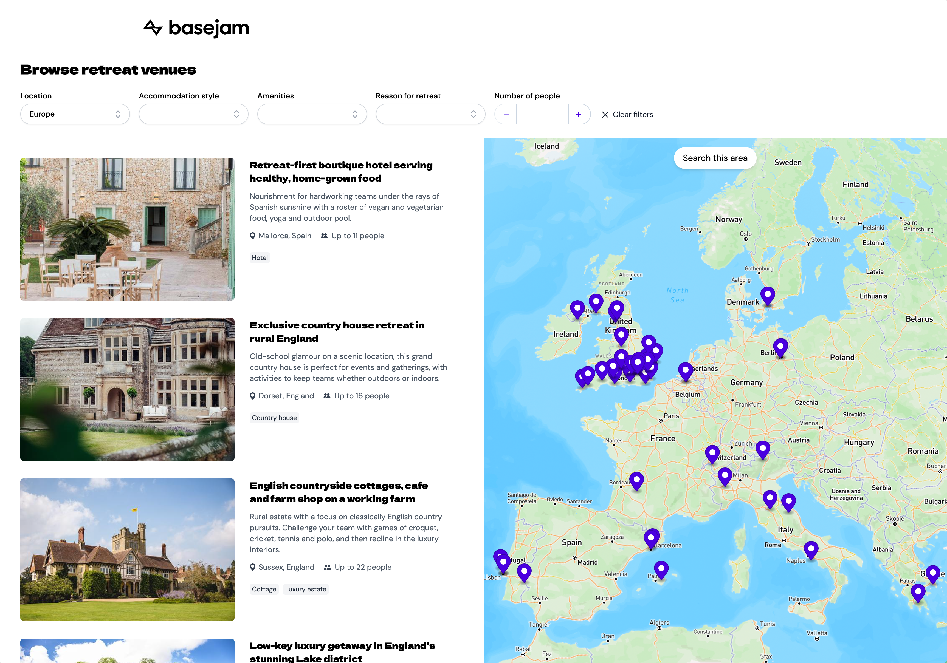Viewport: 947px width, 663px height.
Task: Click Clear filters
Action: (x=627, y=115)
